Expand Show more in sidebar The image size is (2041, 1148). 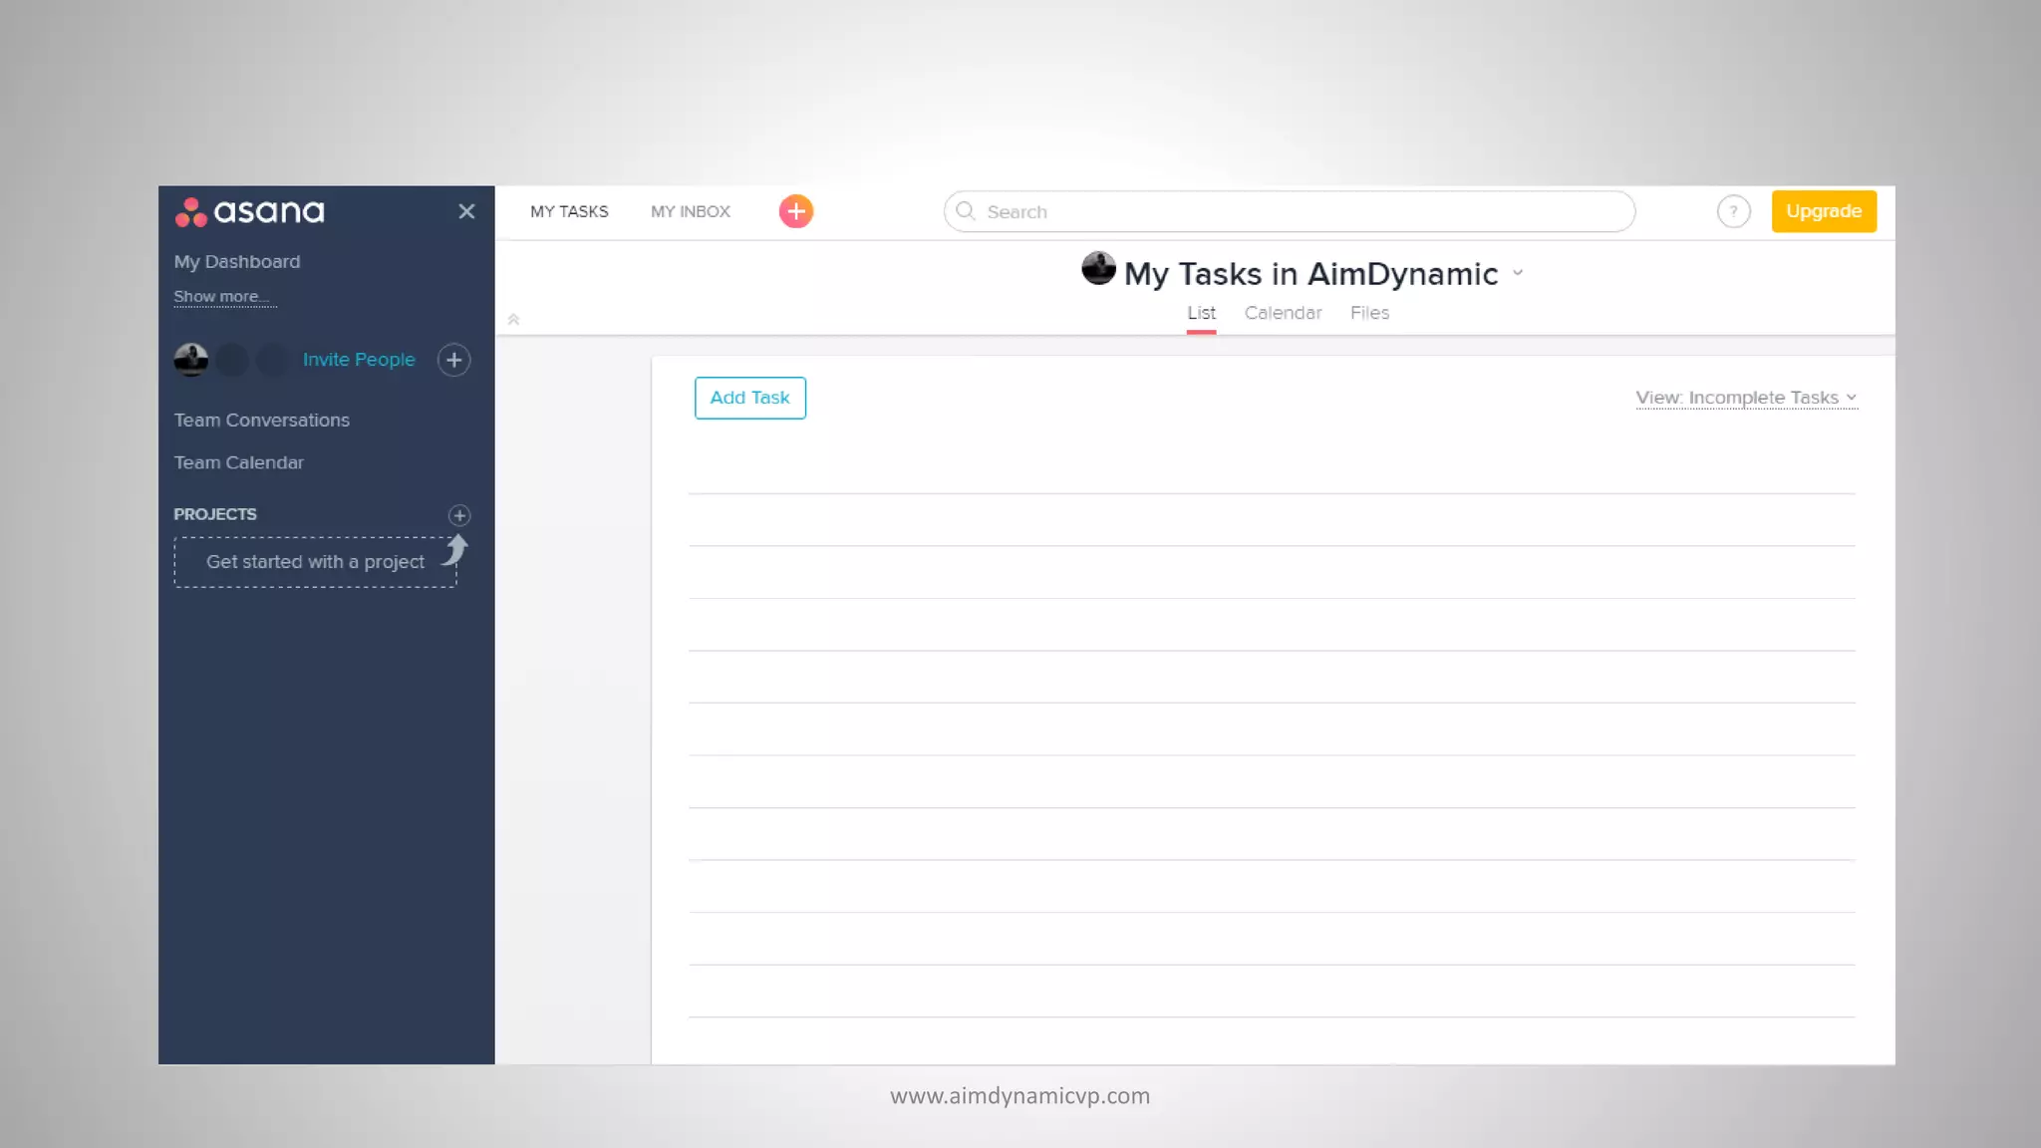221,297
